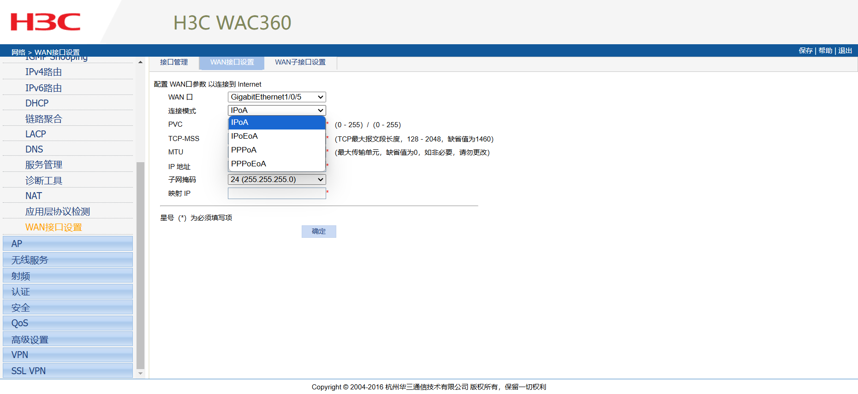
Task: Expand the VPN menu section
Action: [68, 355]
